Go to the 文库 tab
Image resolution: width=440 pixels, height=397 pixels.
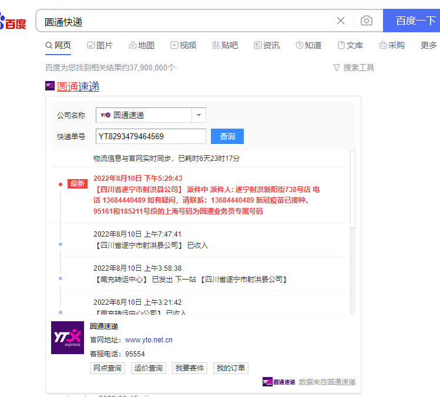click(x=350, y=45)
